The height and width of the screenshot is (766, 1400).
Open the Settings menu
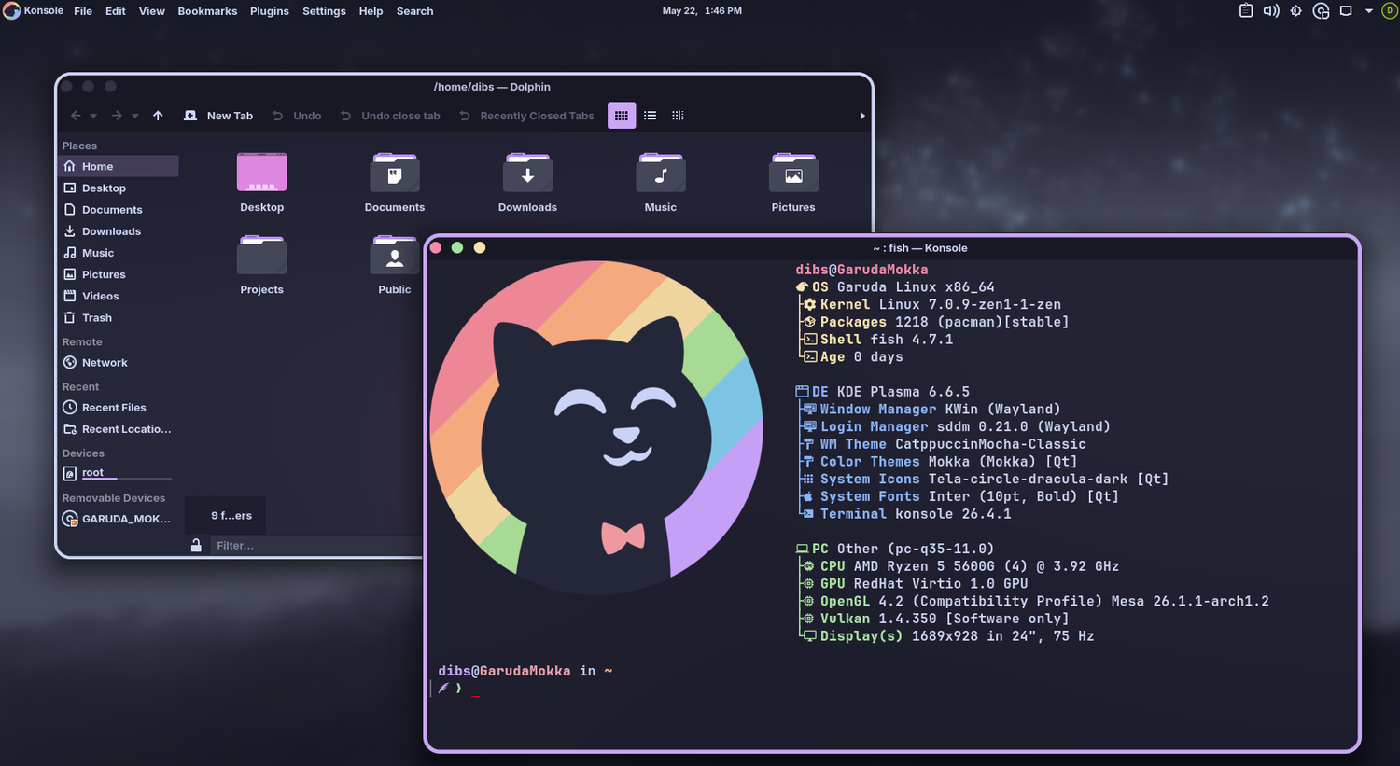[324, 11]
